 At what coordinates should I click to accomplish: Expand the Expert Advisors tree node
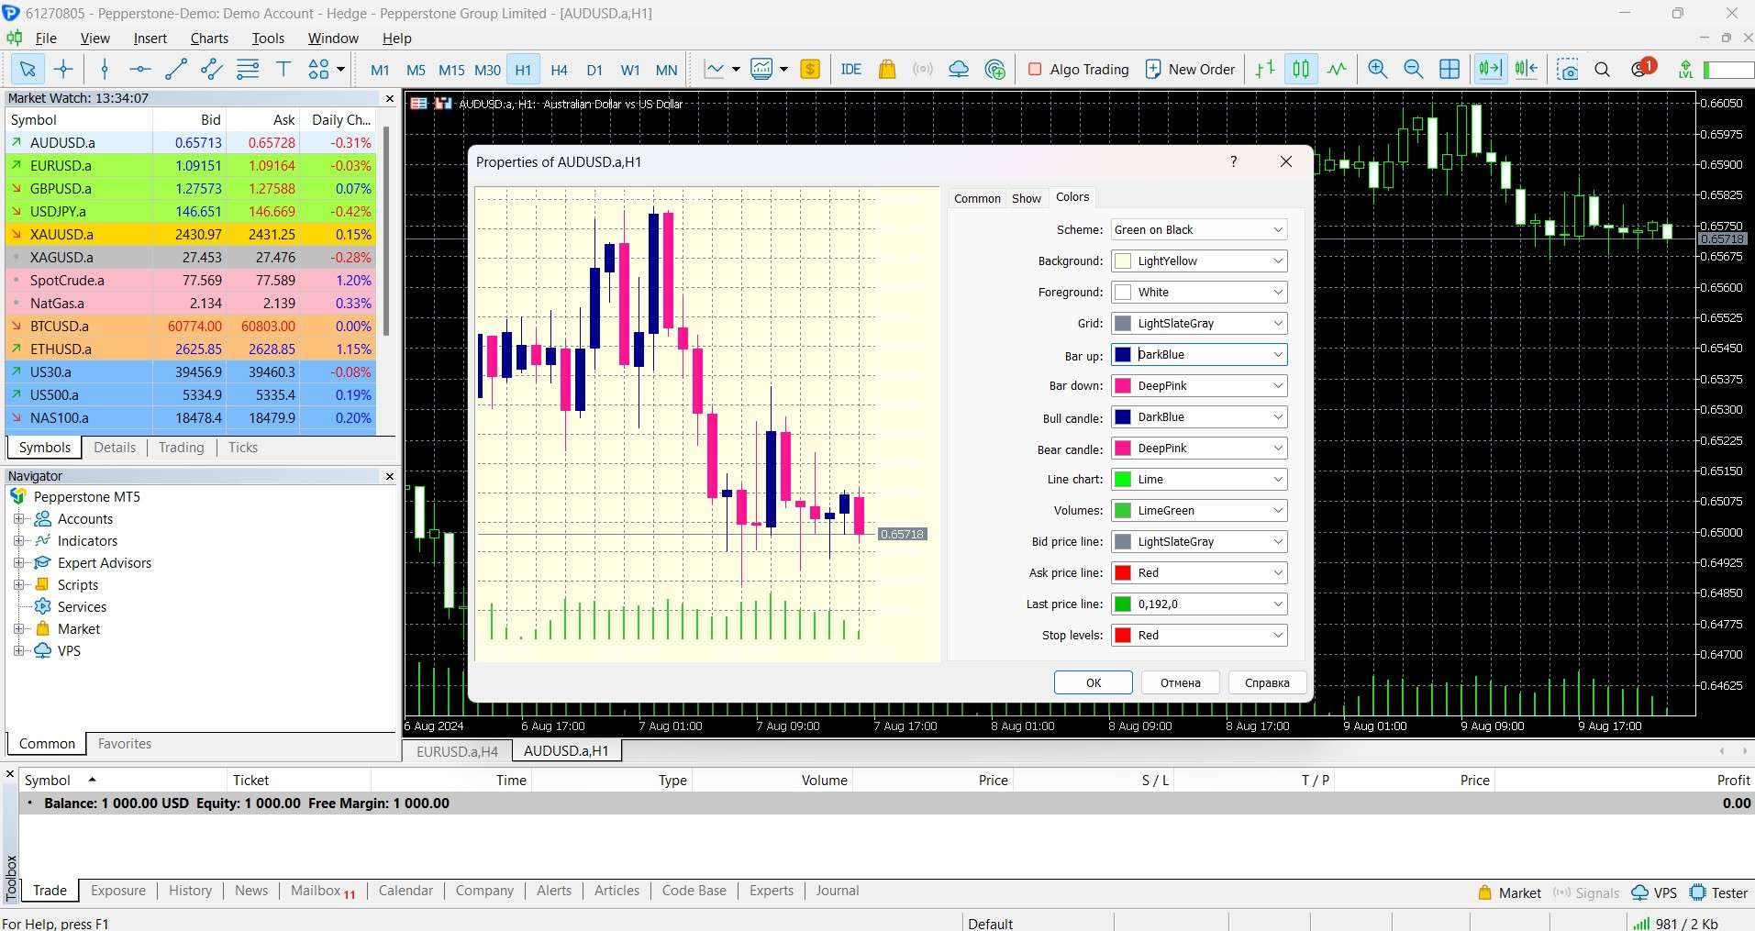pyautogui.click(x=18, y=562)
